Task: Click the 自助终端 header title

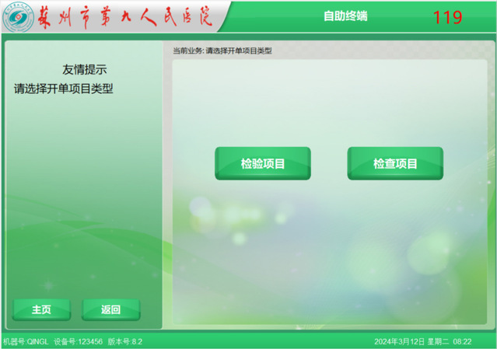Action: point(346,16)
